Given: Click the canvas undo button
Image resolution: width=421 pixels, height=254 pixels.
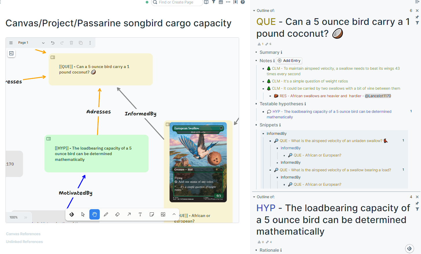Looking at the screenshot, I should [x=53, y=43].
